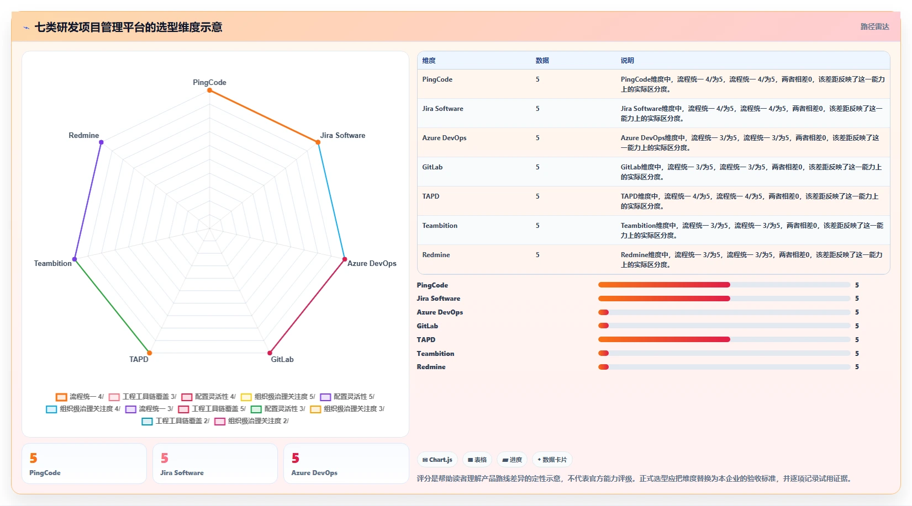Click the TAPD row description text
Screen dimensions: 912x506
750,201
